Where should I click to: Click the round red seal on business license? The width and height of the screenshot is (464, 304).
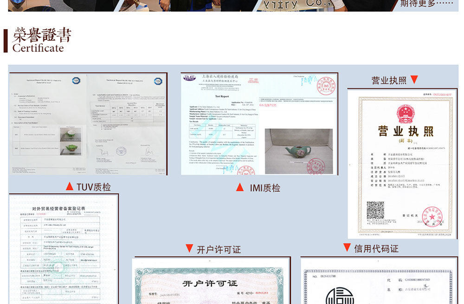coord(432,216)
